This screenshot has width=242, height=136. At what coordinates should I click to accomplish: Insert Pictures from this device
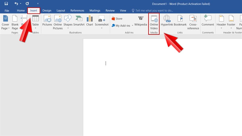(47, 21)
